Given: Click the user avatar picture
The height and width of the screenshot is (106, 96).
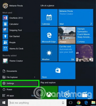Looking at the screenshot, I should coord(5,6).
